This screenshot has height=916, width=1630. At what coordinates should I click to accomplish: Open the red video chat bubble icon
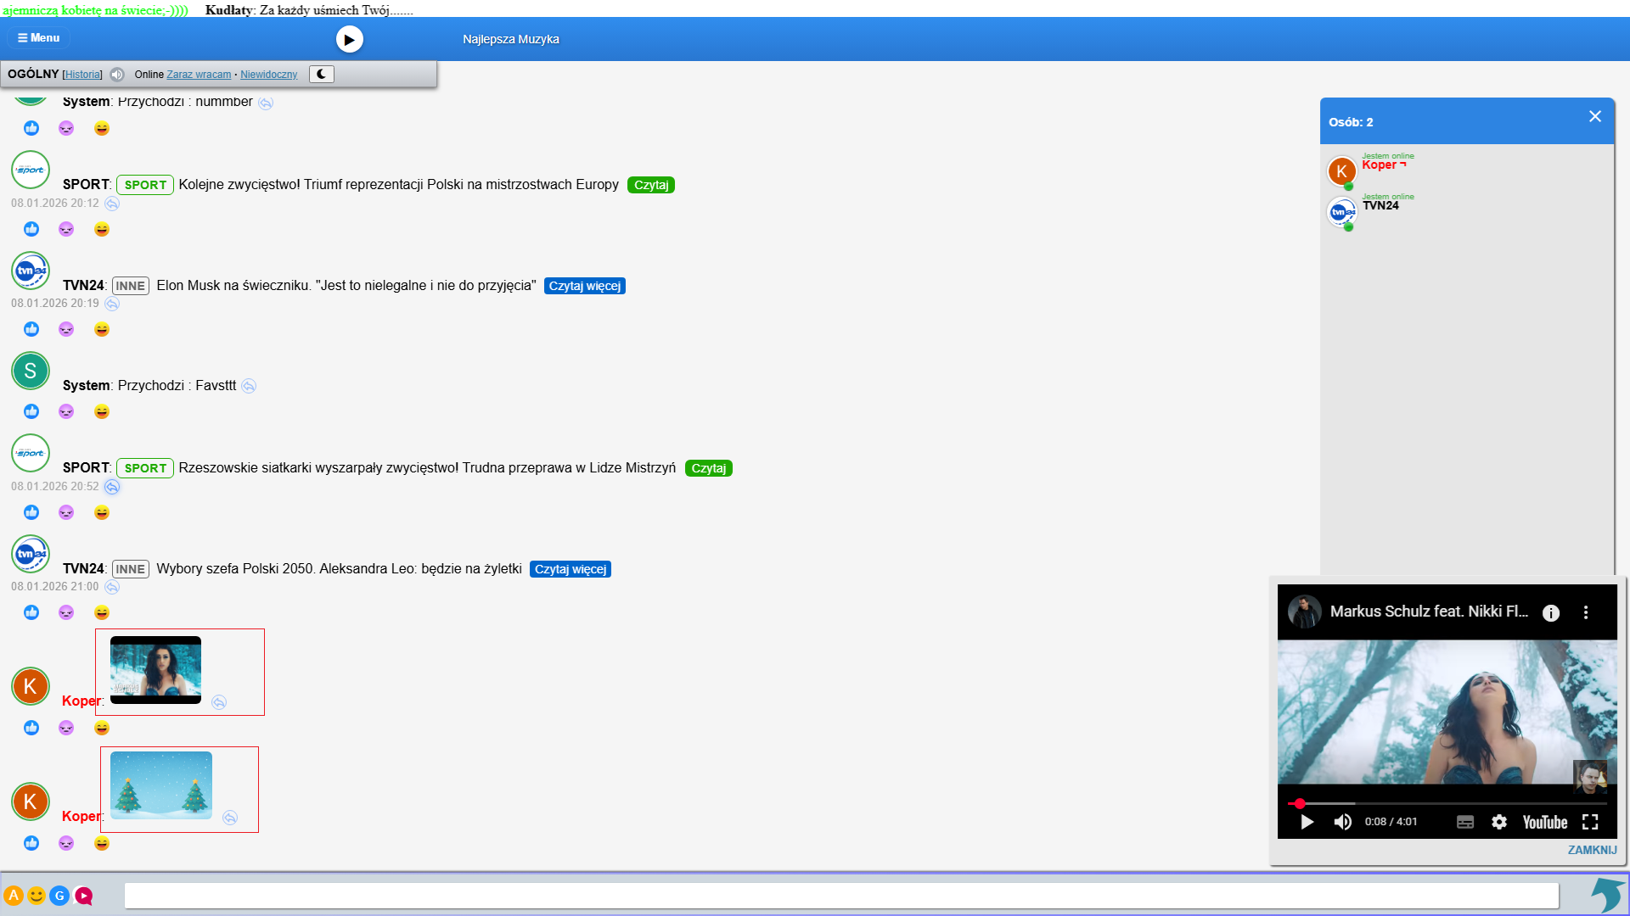[83, 896]
